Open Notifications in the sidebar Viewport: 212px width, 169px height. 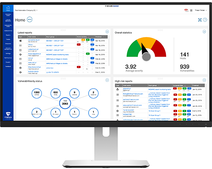8,58
